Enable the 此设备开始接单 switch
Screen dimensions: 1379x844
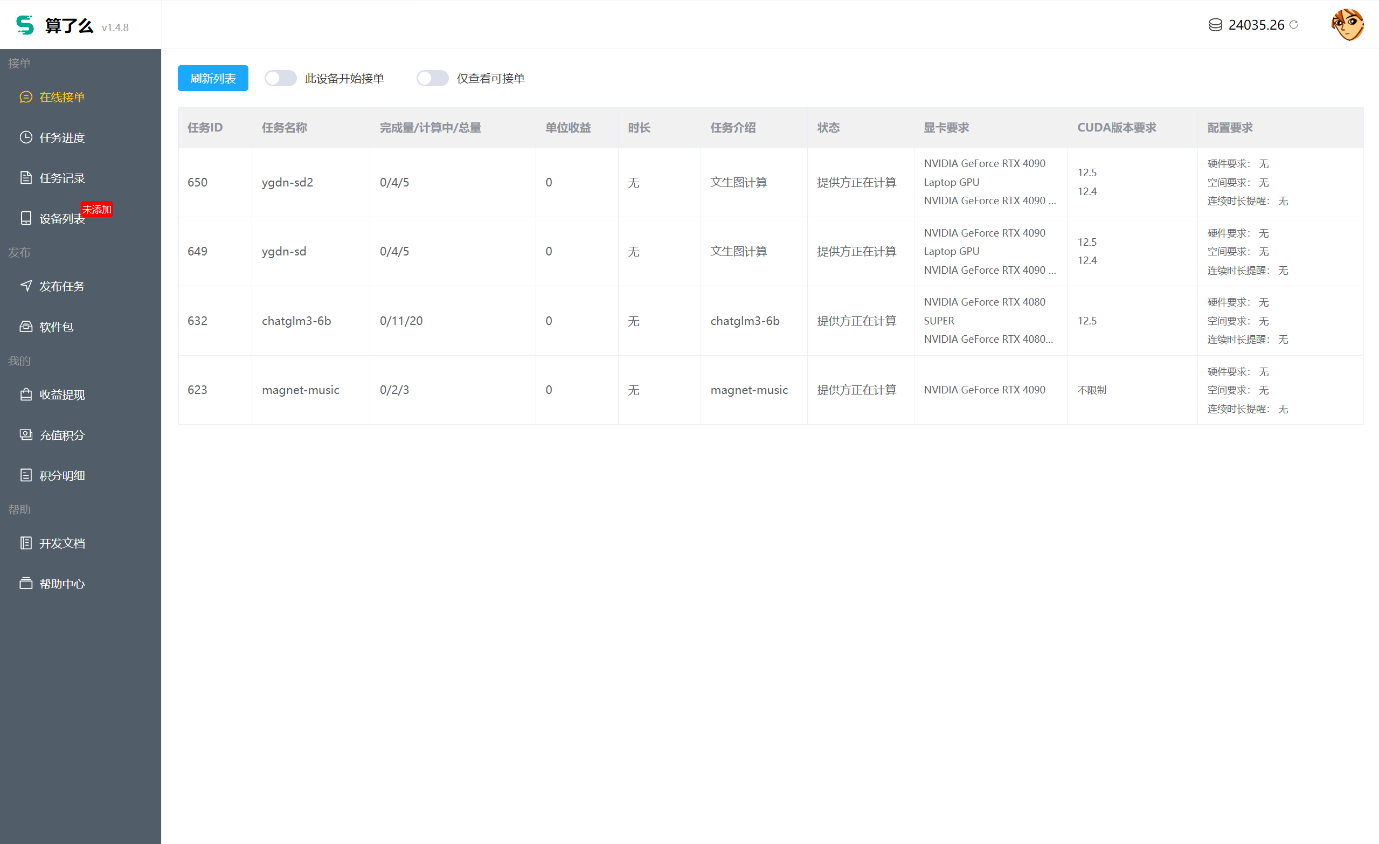point(280,78)
